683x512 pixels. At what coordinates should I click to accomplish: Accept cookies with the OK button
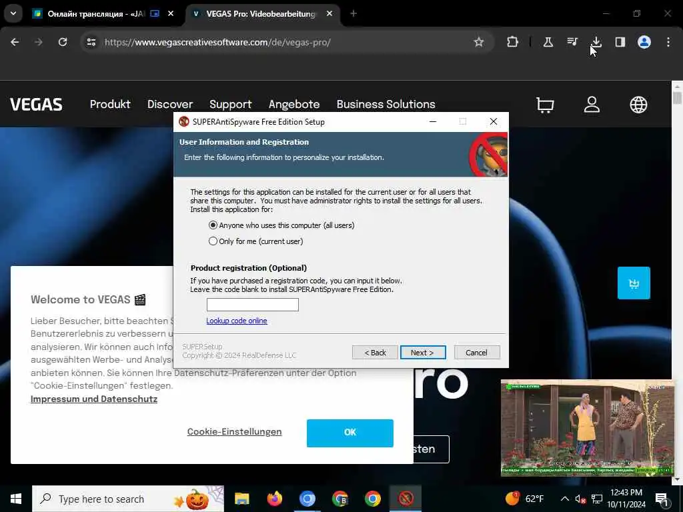click(350, 433)
